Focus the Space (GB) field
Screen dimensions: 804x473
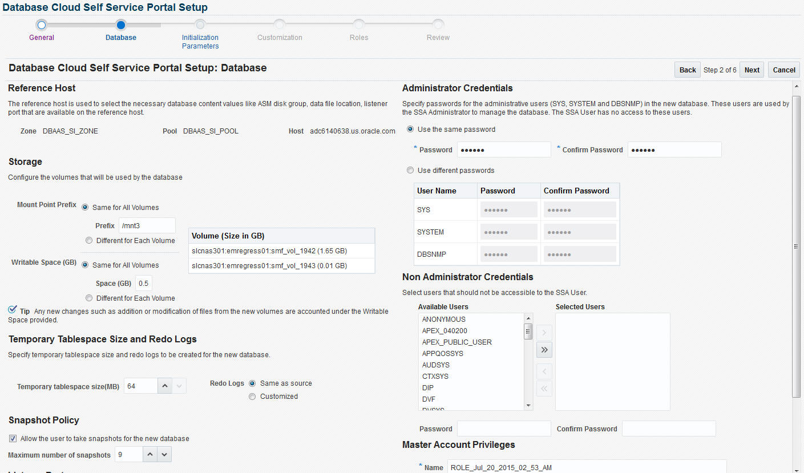click(x=144, y=284)
